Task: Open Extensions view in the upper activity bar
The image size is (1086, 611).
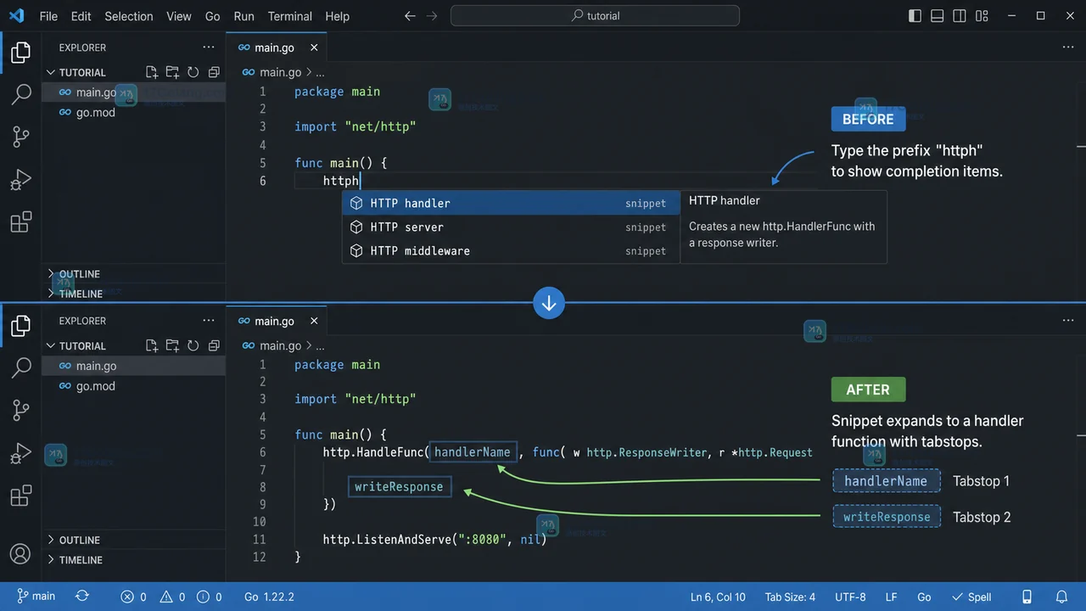Action: coord(20,222)
